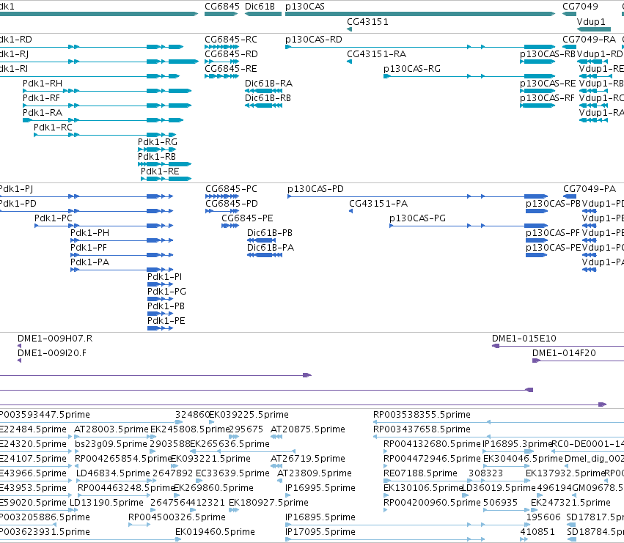Select protein p130CAS-PB label
The width and height of the screenshot is (624, 543).
coord(553,204)
